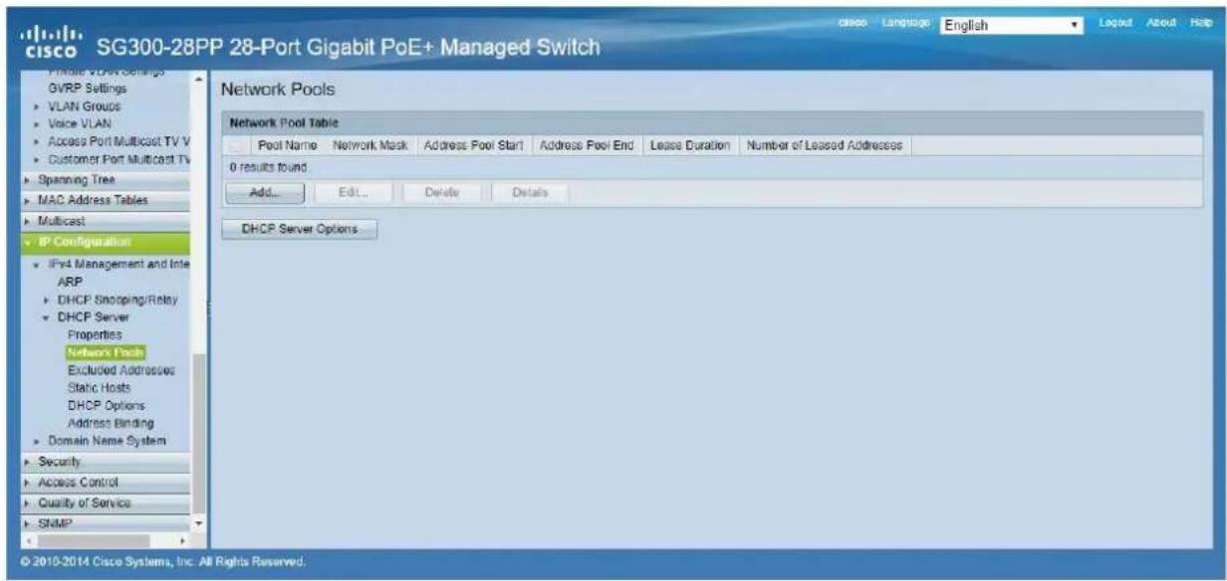Screen dimensions: 1227x581
Task: Click the Number of Leased Addresses header
Action: point(824,146)
